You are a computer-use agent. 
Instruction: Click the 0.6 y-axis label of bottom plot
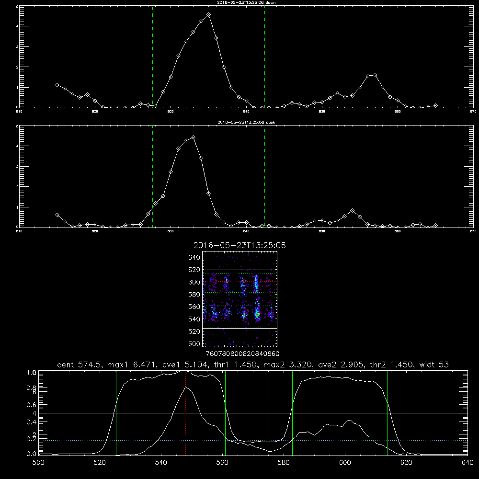[32, 405]
